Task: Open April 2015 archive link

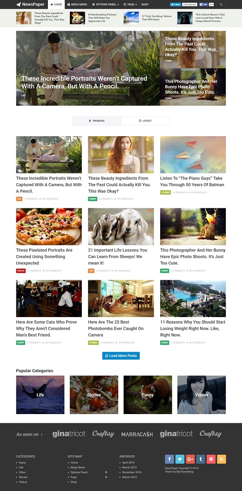Action: click(x=128, y=463)
